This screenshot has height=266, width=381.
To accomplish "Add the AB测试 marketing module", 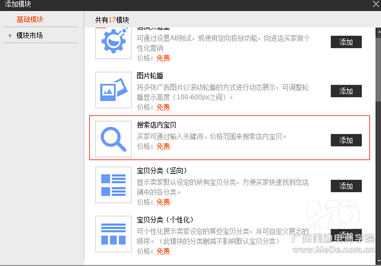I will (346, 42).
